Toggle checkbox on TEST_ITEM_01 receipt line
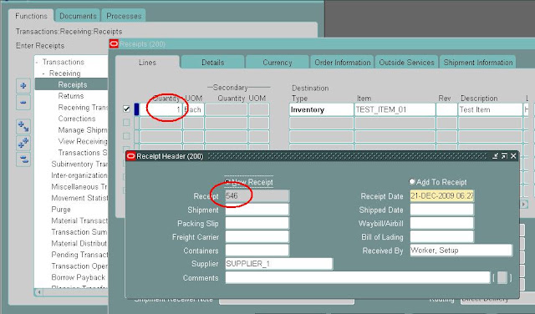This screenshot has width=535, height=314. click(126, 109)
